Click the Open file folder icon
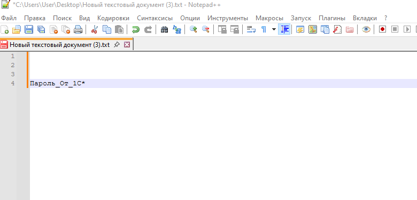Viewport: 417px width, 200px height. click(17, 29)
